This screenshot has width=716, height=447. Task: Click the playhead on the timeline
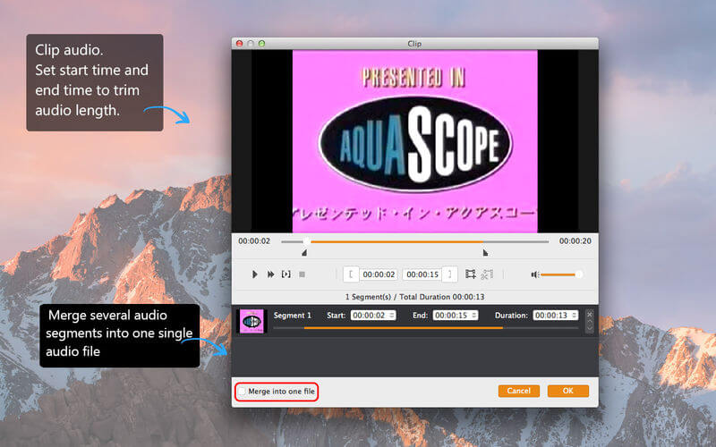click(x=306, y=241)
